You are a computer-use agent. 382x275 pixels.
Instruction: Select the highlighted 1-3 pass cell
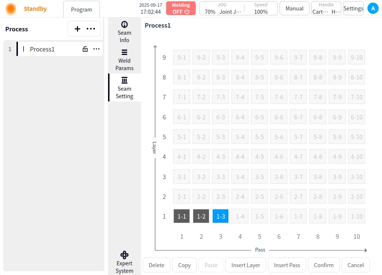(221, 216)
